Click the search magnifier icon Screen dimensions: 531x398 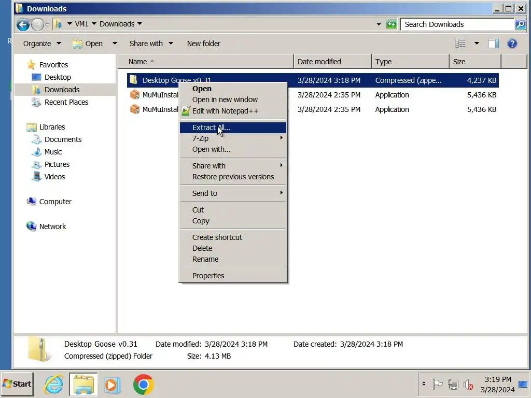pos(520,24)
